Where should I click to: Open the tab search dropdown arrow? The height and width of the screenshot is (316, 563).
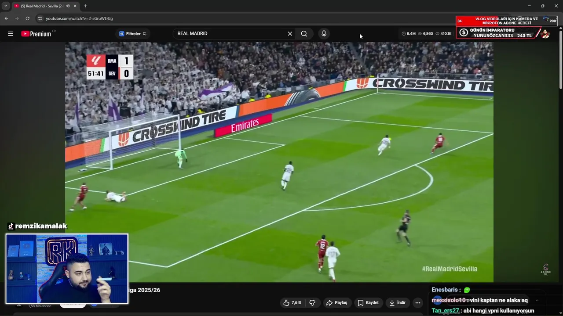(5, 6)
